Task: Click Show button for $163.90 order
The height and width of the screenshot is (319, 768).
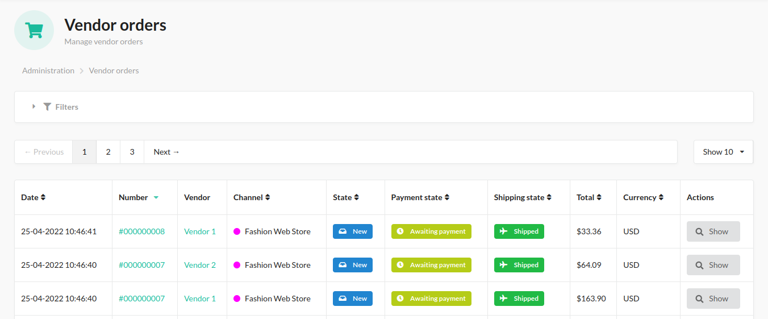Action: [x=713, y=299]
